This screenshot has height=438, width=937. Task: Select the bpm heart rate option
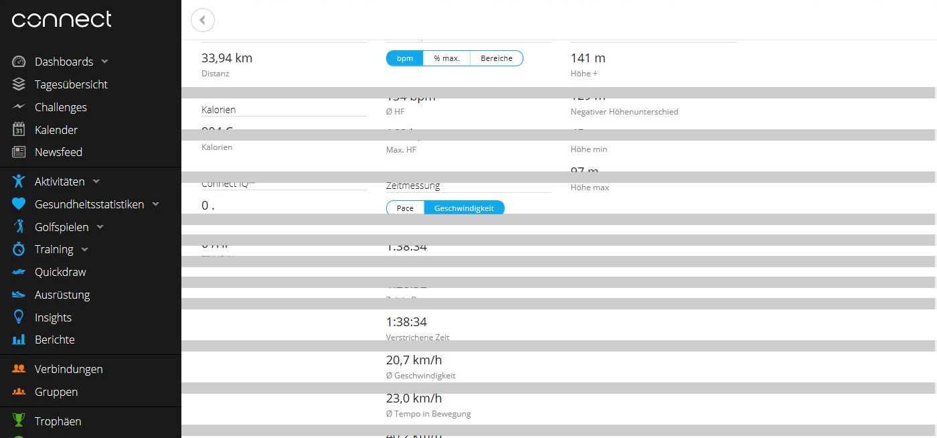point(405,58)
